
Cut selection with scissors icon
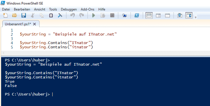[x=32, y=15]
